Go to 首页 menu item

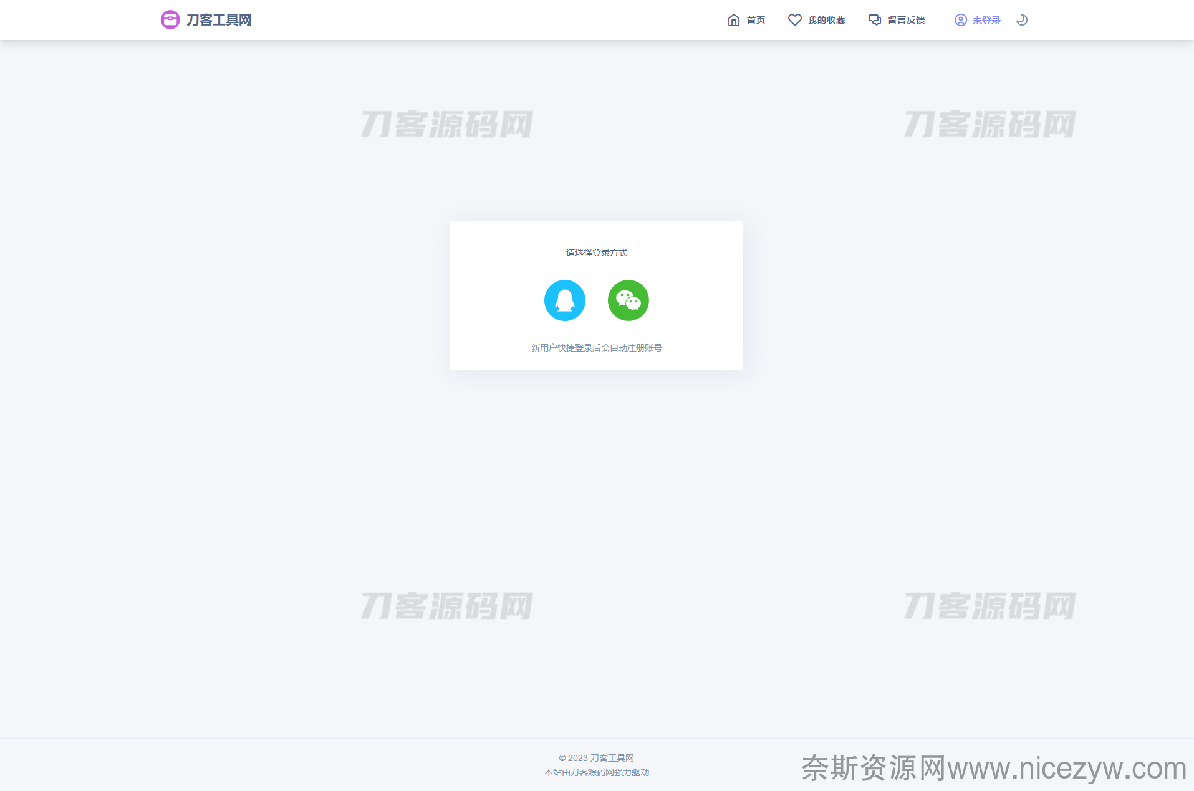coord(756,20)
